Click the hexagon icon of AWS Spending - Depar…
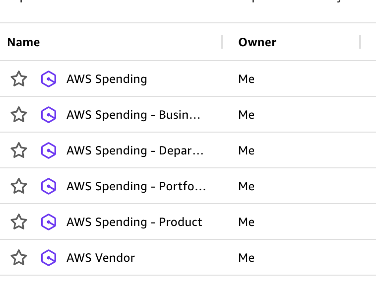This screenshot has height=295, width=376. 48,150
